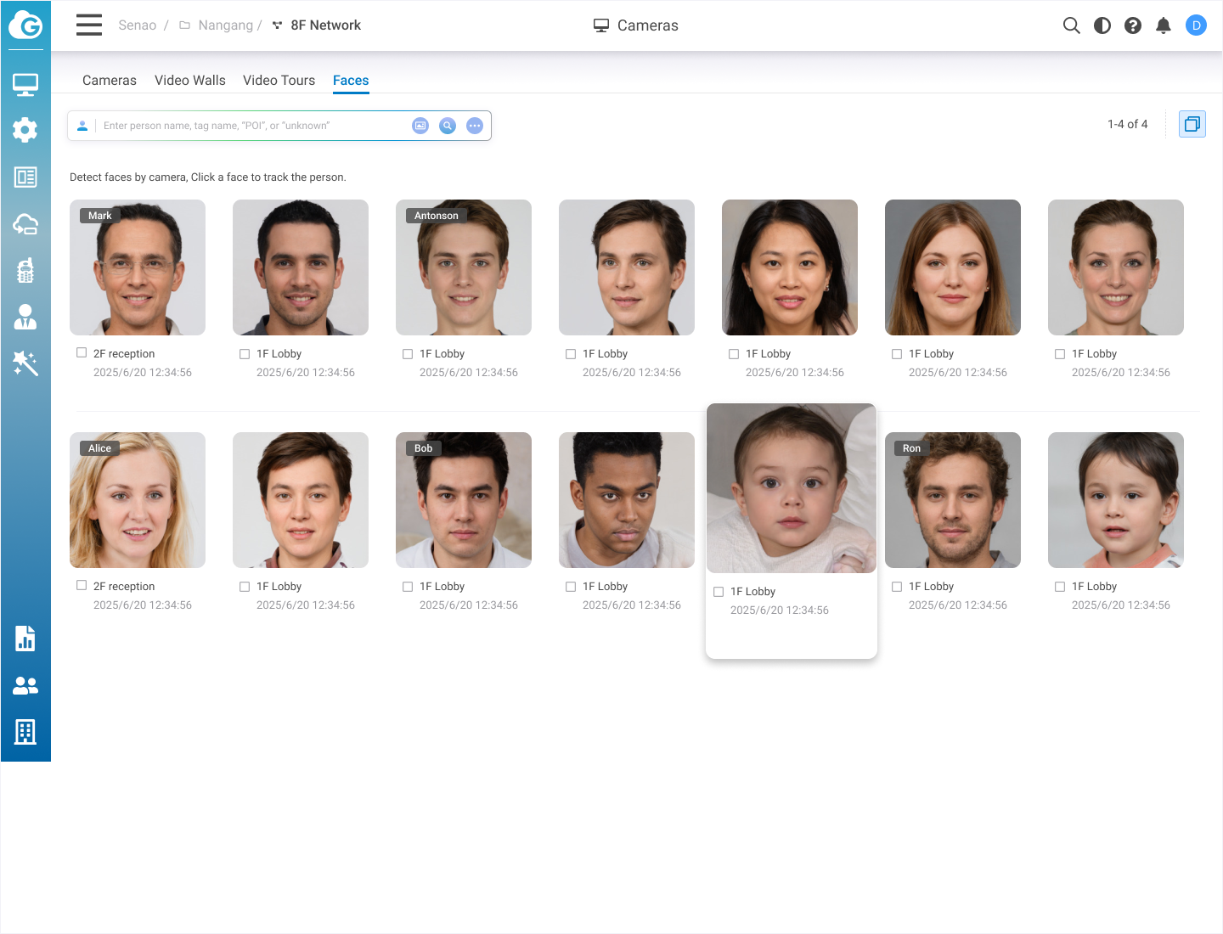Click the person name search input field
The image size is (1223, 934).
[251, 126]
